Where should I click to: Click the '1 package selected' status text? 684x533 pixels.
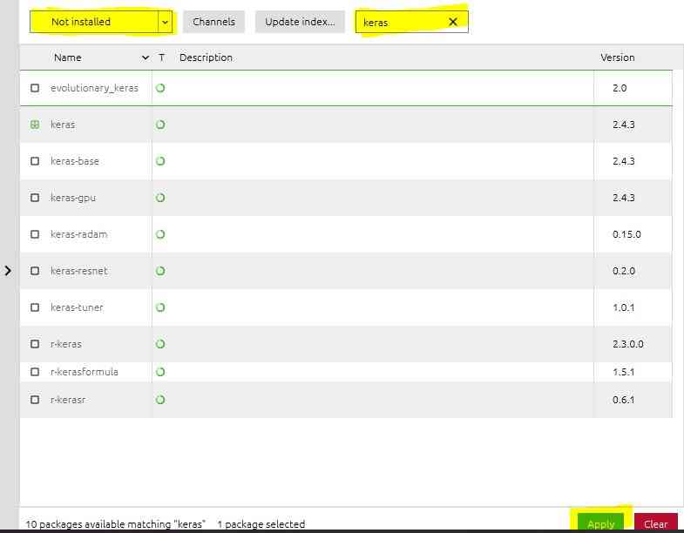pos(261,523)
